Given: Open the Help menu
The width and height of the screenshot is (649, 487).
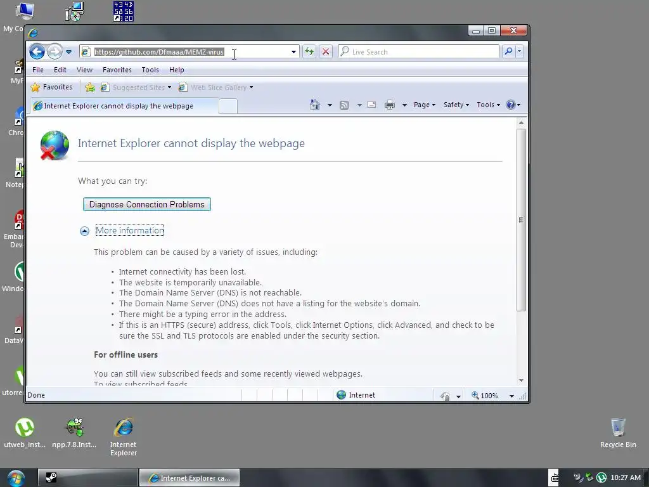Looking at the screenshot, I should click(x=176, y=70).
